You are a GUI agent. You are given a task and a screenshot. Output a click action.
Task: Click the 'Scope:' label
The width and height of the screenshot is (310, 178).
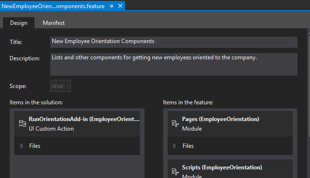tap(18, 86)
